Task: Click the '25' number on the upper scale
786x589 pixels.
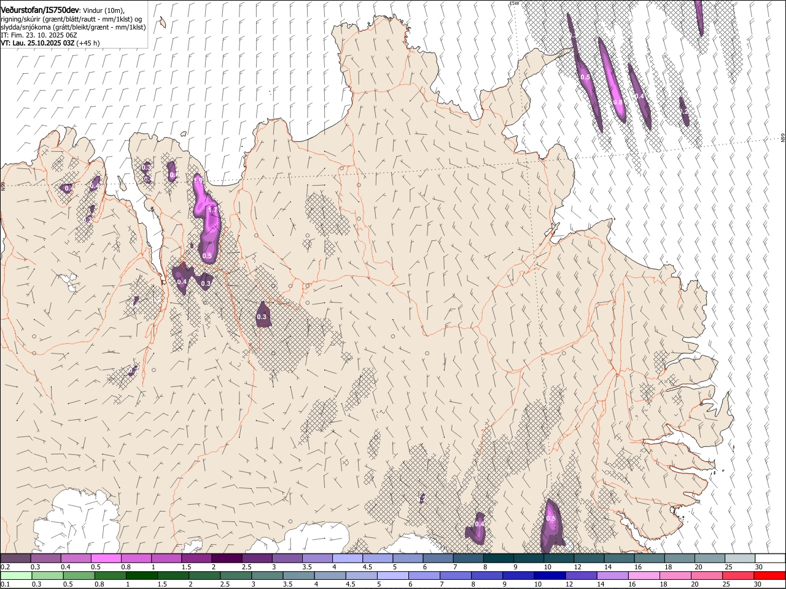Action: [x=728, y=567]
